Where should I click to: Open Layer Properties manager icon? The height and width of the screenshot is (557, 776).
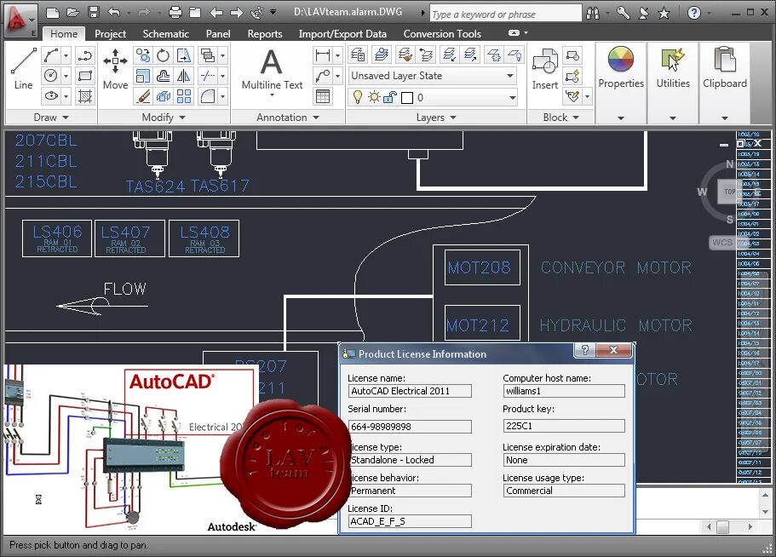click(x=358, y=55)
